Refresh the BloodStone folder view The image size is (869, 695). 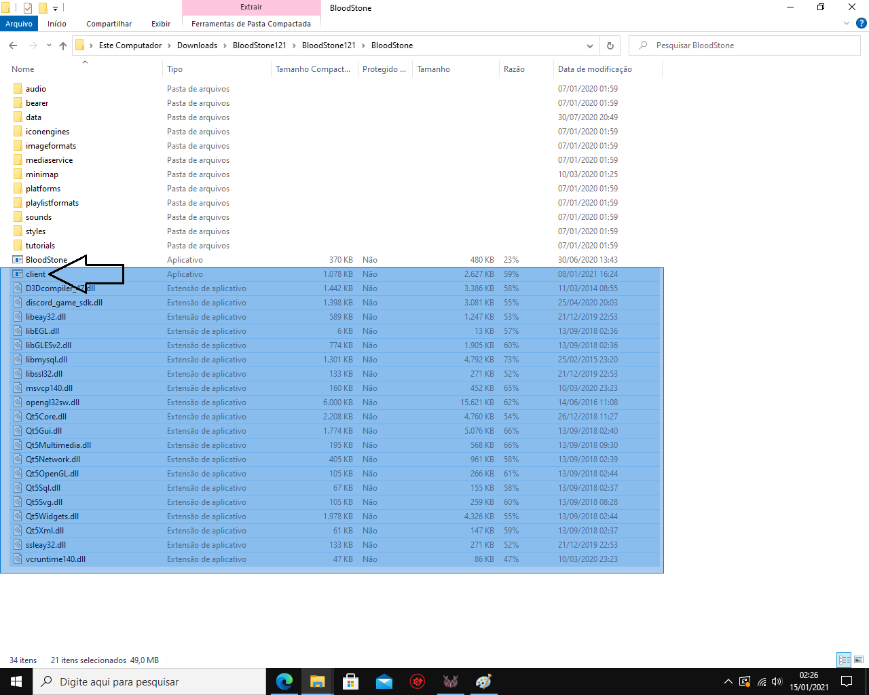[610, 45]
